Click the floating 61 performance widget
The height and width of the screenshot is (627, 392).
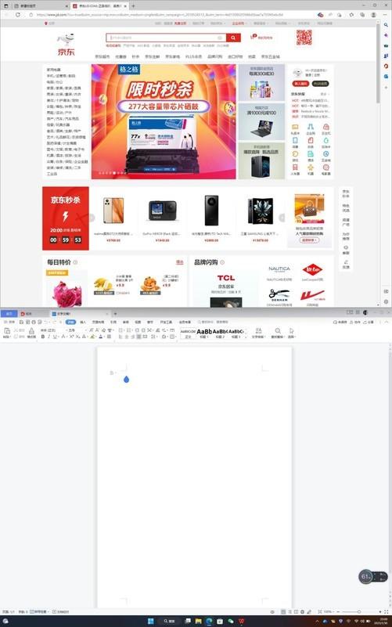click(x=366, y=577)
